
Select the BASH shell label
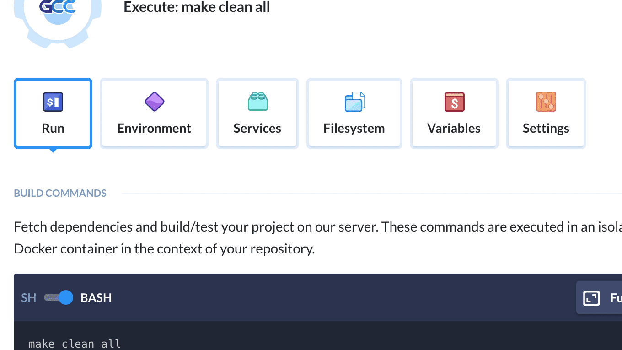pyautogui.click(x=96, y=298)
